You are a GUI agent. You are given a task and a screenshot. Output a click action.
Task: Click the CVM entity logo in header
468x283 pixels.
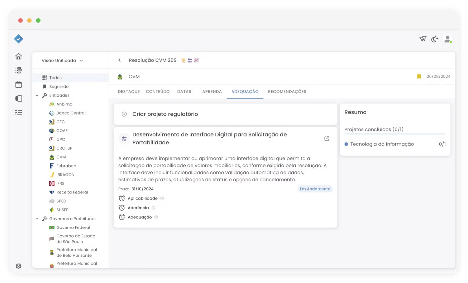pyautogui.click(x=120, y=77)
